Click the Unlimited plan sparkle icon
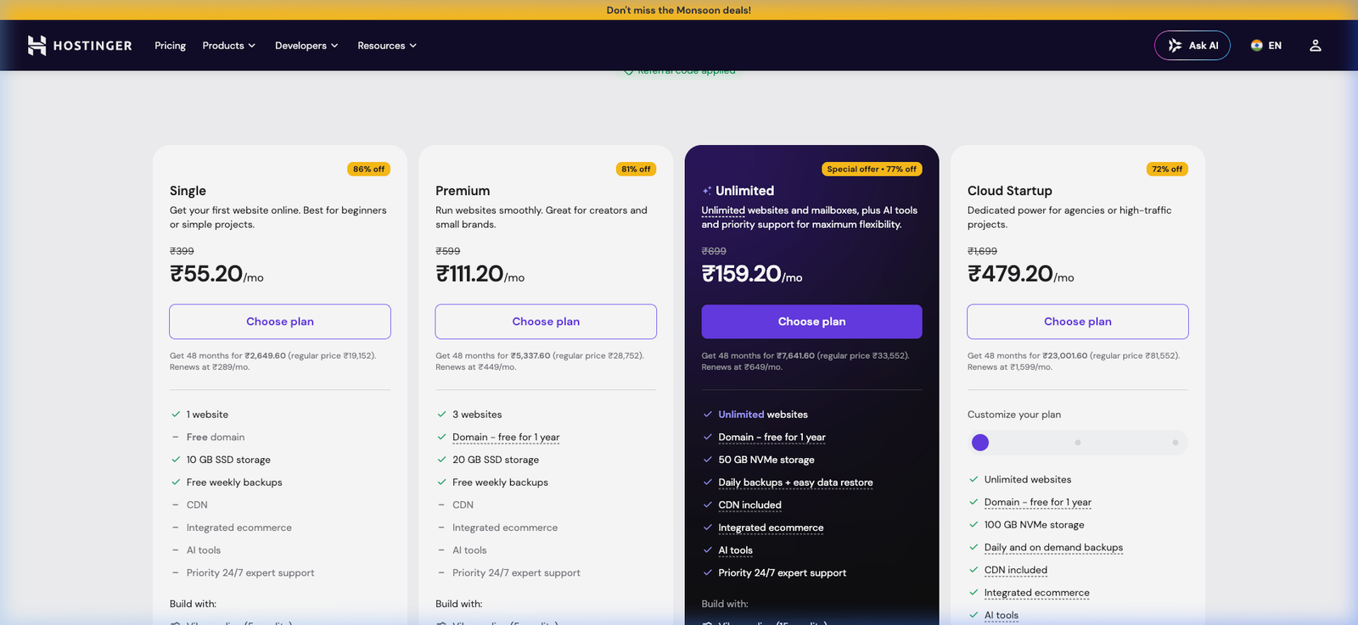This screenshot has height=625, width=1358. [707, 191]
